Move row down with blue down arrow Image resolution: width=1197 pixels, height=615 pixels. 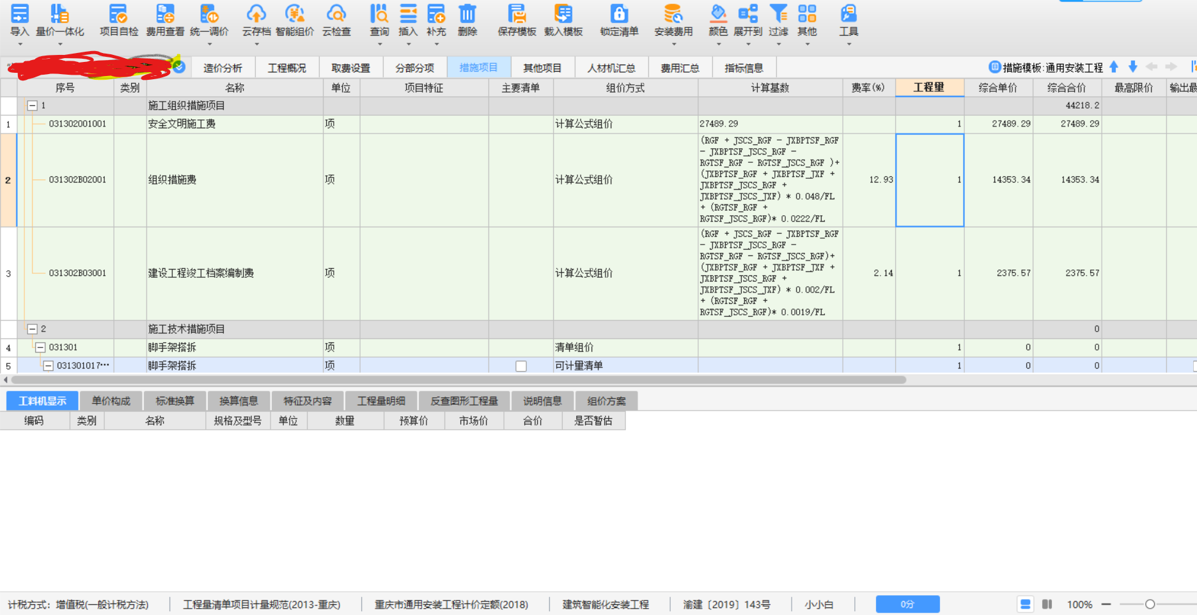1133,67
